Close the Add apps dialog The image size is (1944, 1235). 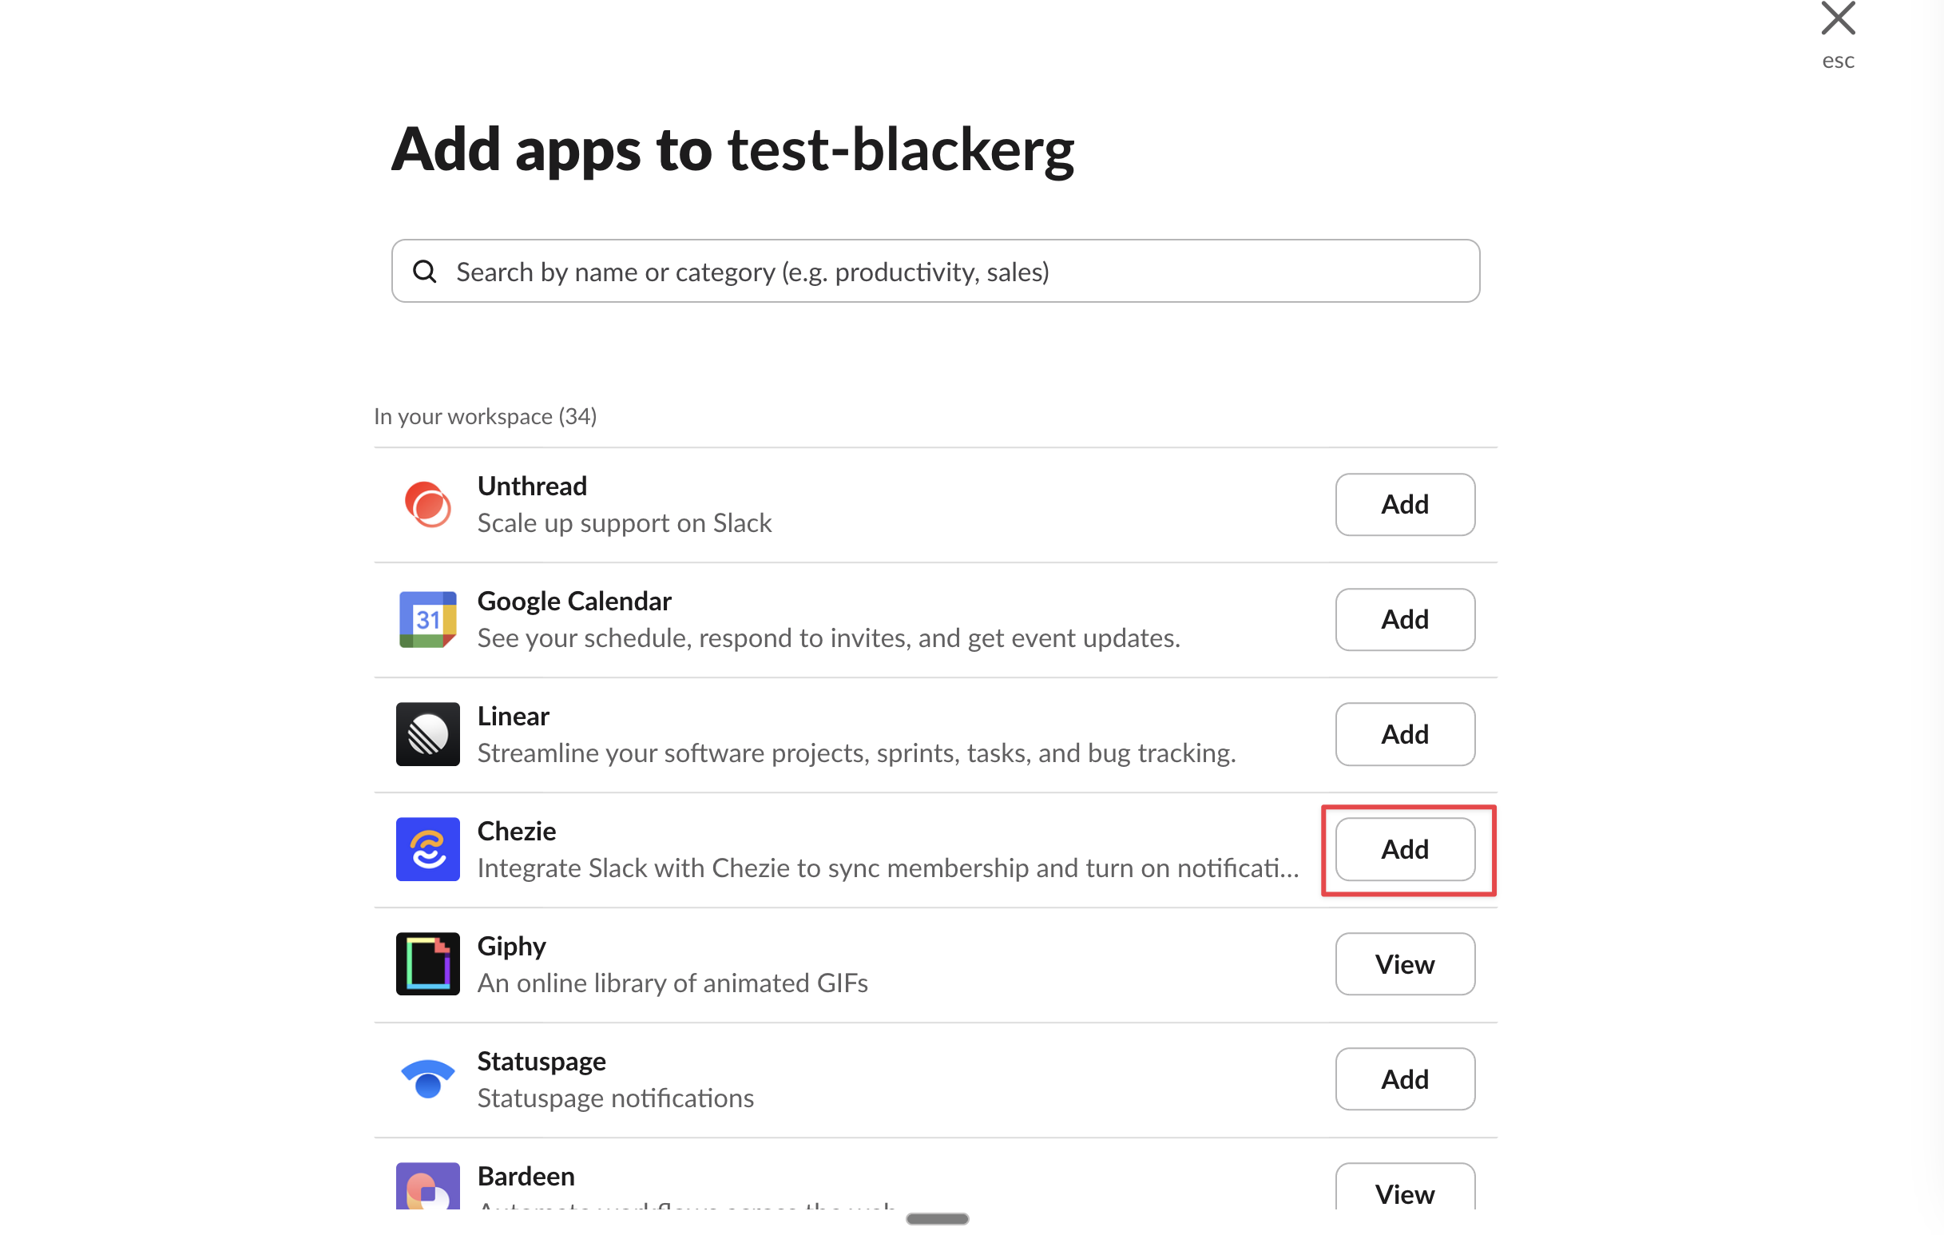1838,19
